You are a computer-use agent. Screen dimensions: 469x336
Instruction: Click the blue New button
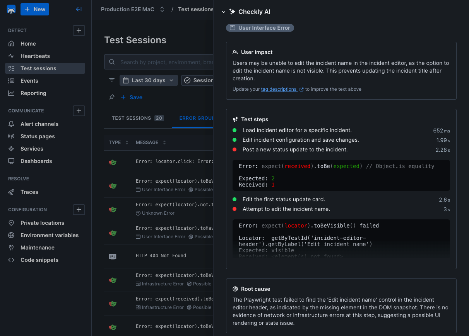35,9
